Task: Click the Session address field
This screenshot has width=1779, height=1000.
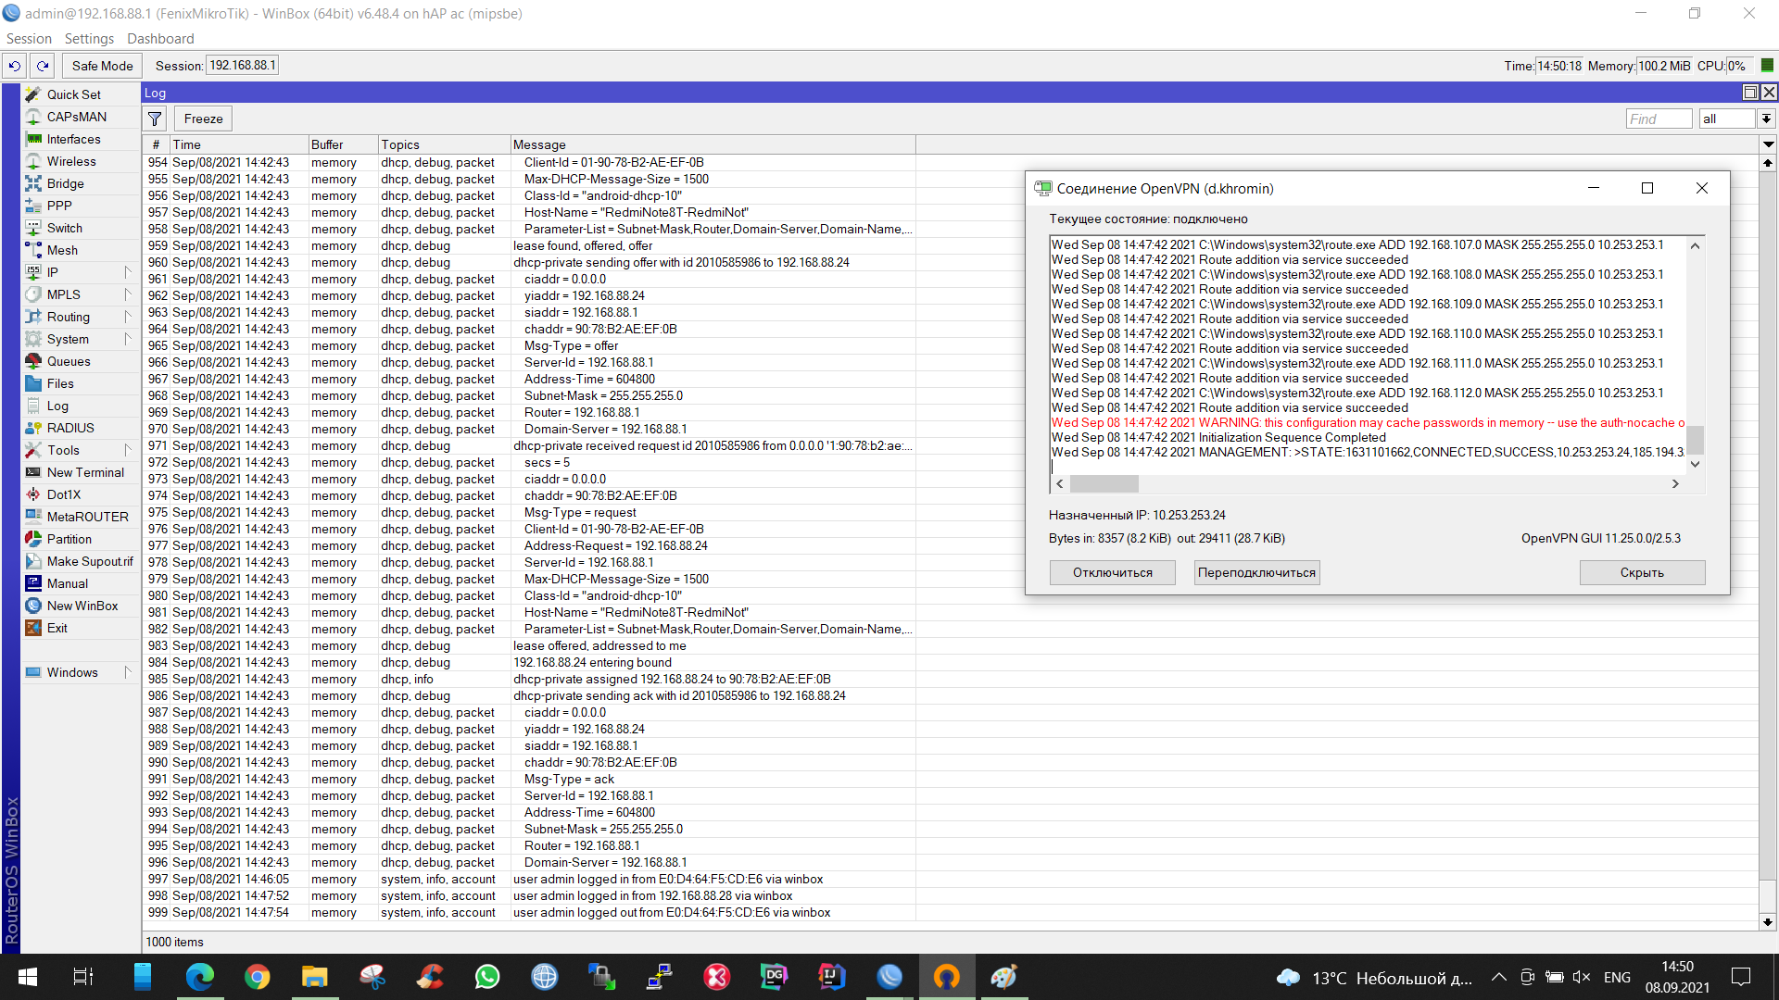Action: click(x=242, y=66)
